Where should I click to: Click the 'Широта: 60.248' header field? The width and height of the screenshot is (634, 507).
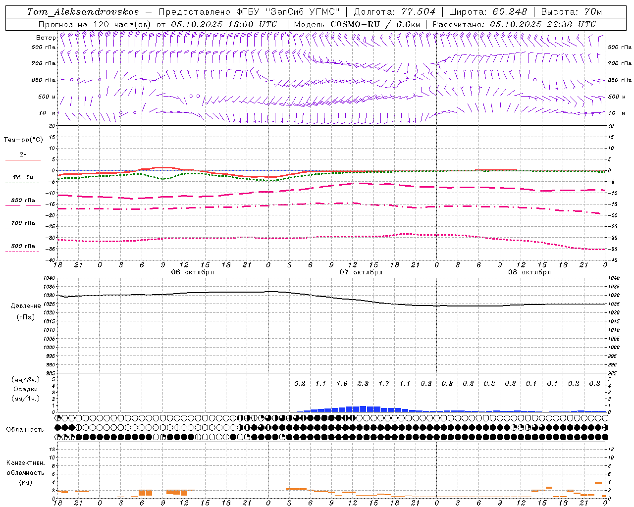click(x=487, y=12)
